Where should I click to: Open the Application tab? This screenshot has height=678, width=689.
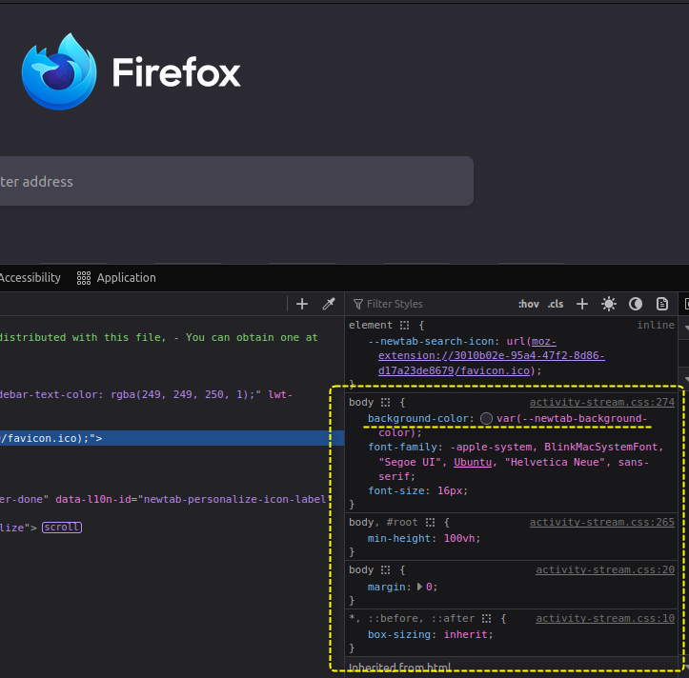click(116, 277)
